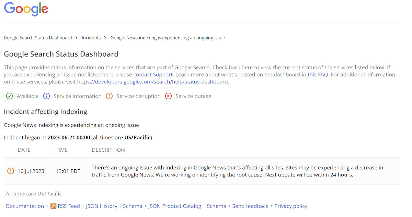Click the Google logo
The width and height of the screenshot is (412, 217).
coord(26,9)
